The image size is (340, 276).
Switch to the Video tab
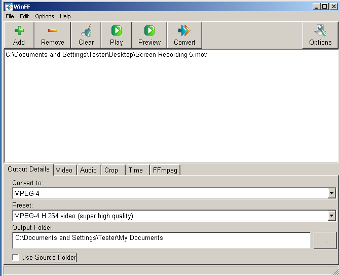pos(64,170)
